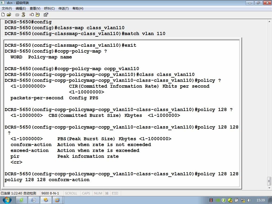This screenshot has height=204, width=272.
Task: Click the green globe with lock tray icon
Action: pyautogui.click(x=230, y=200)
